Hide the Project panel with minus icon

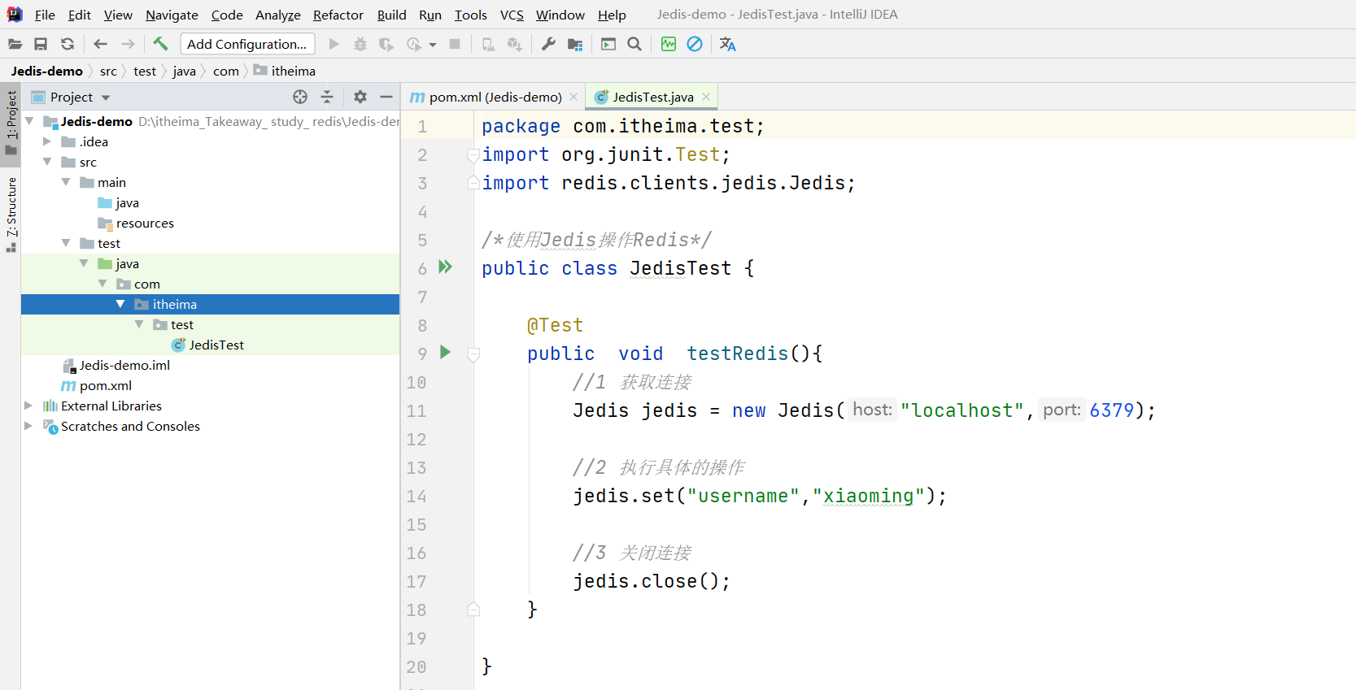click(x=386, y=97)
